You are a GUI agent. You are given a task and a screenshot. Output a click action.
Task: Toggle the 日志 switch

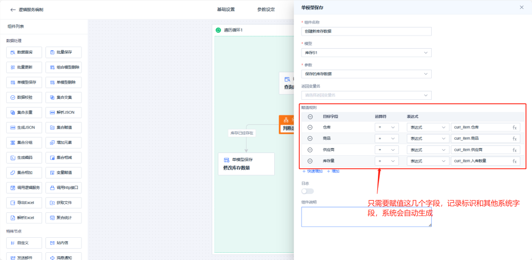[x=308, y=191]
